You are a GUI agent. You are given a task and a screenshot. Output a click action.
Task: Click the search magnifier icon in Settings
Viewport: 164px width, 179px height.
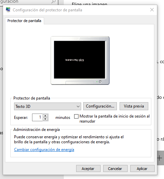pos(53,1)
